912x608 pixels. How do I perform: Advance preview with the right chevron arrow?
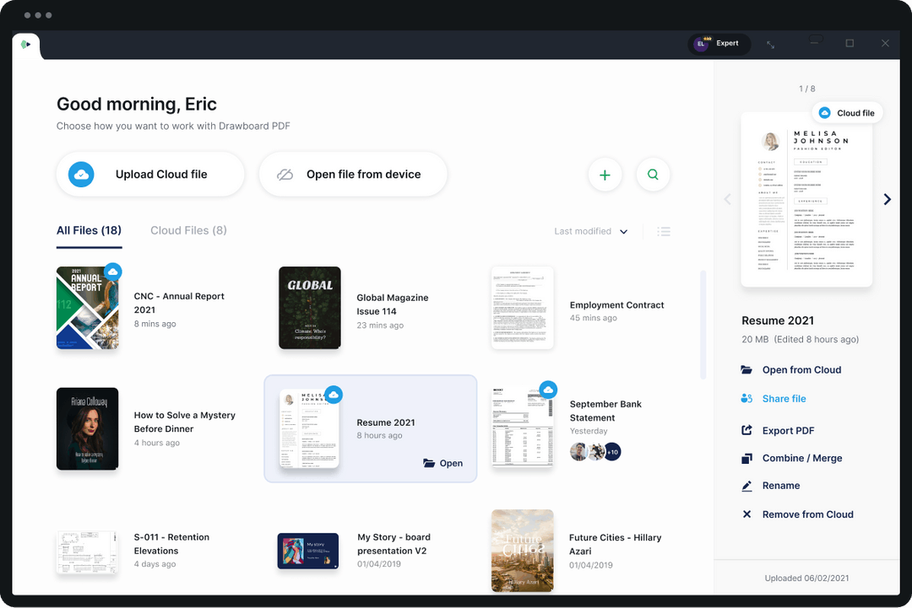pyautogui.click(x=887, y=199)
